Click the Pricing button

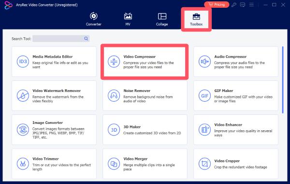click(217, 4)
